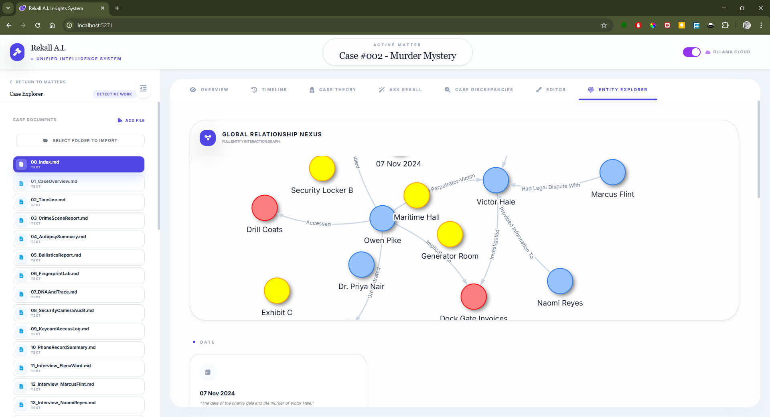
Task: Click the ADD FILE button
Action: tap(131, 120)
